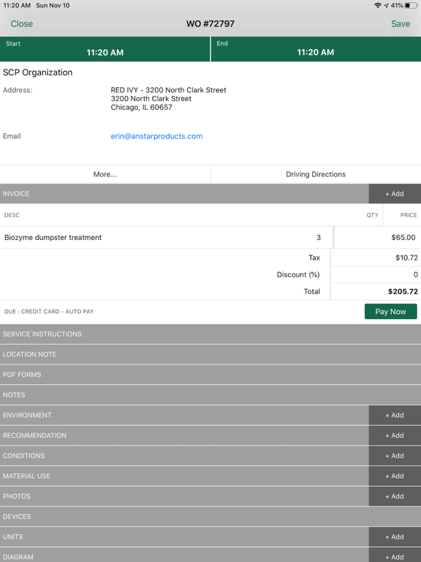Tap the location arrow status icon

point(386,5)
